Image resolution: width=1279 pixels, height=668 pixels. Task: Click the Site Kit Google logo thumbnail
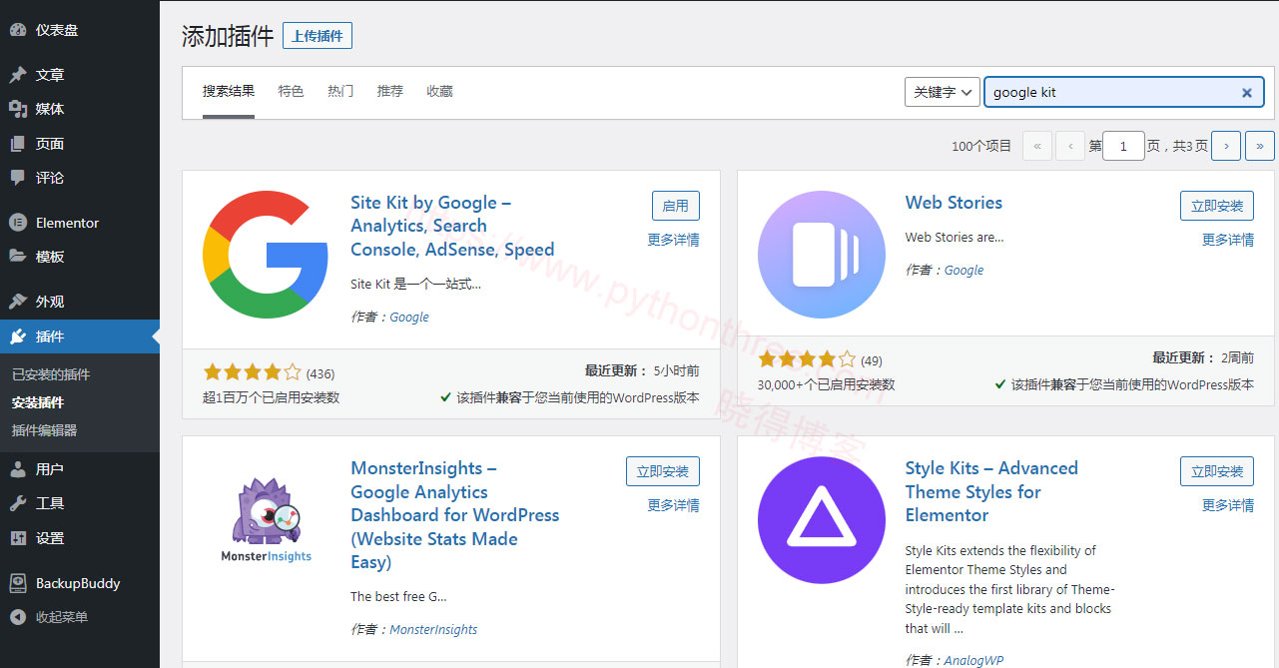(x=266, y=255)
